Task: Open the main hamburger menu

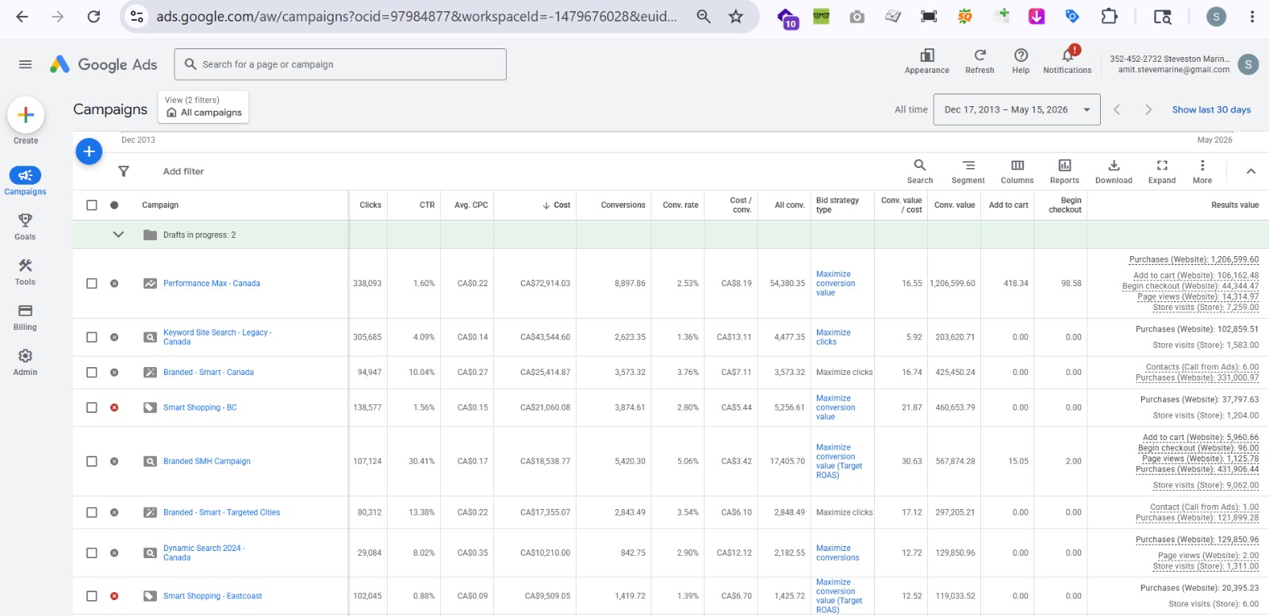Action: point(25,64)
